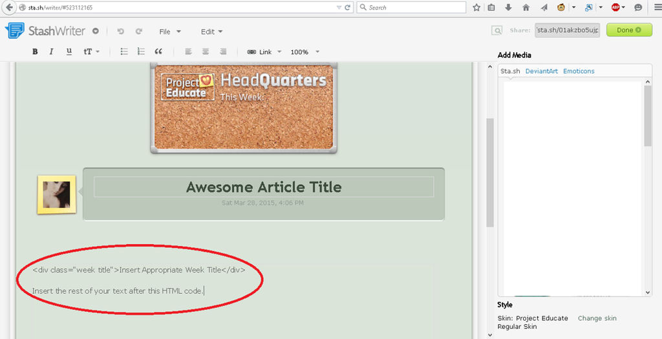Open the File menu
Viewport: 662px width, 339px height.
170,32
